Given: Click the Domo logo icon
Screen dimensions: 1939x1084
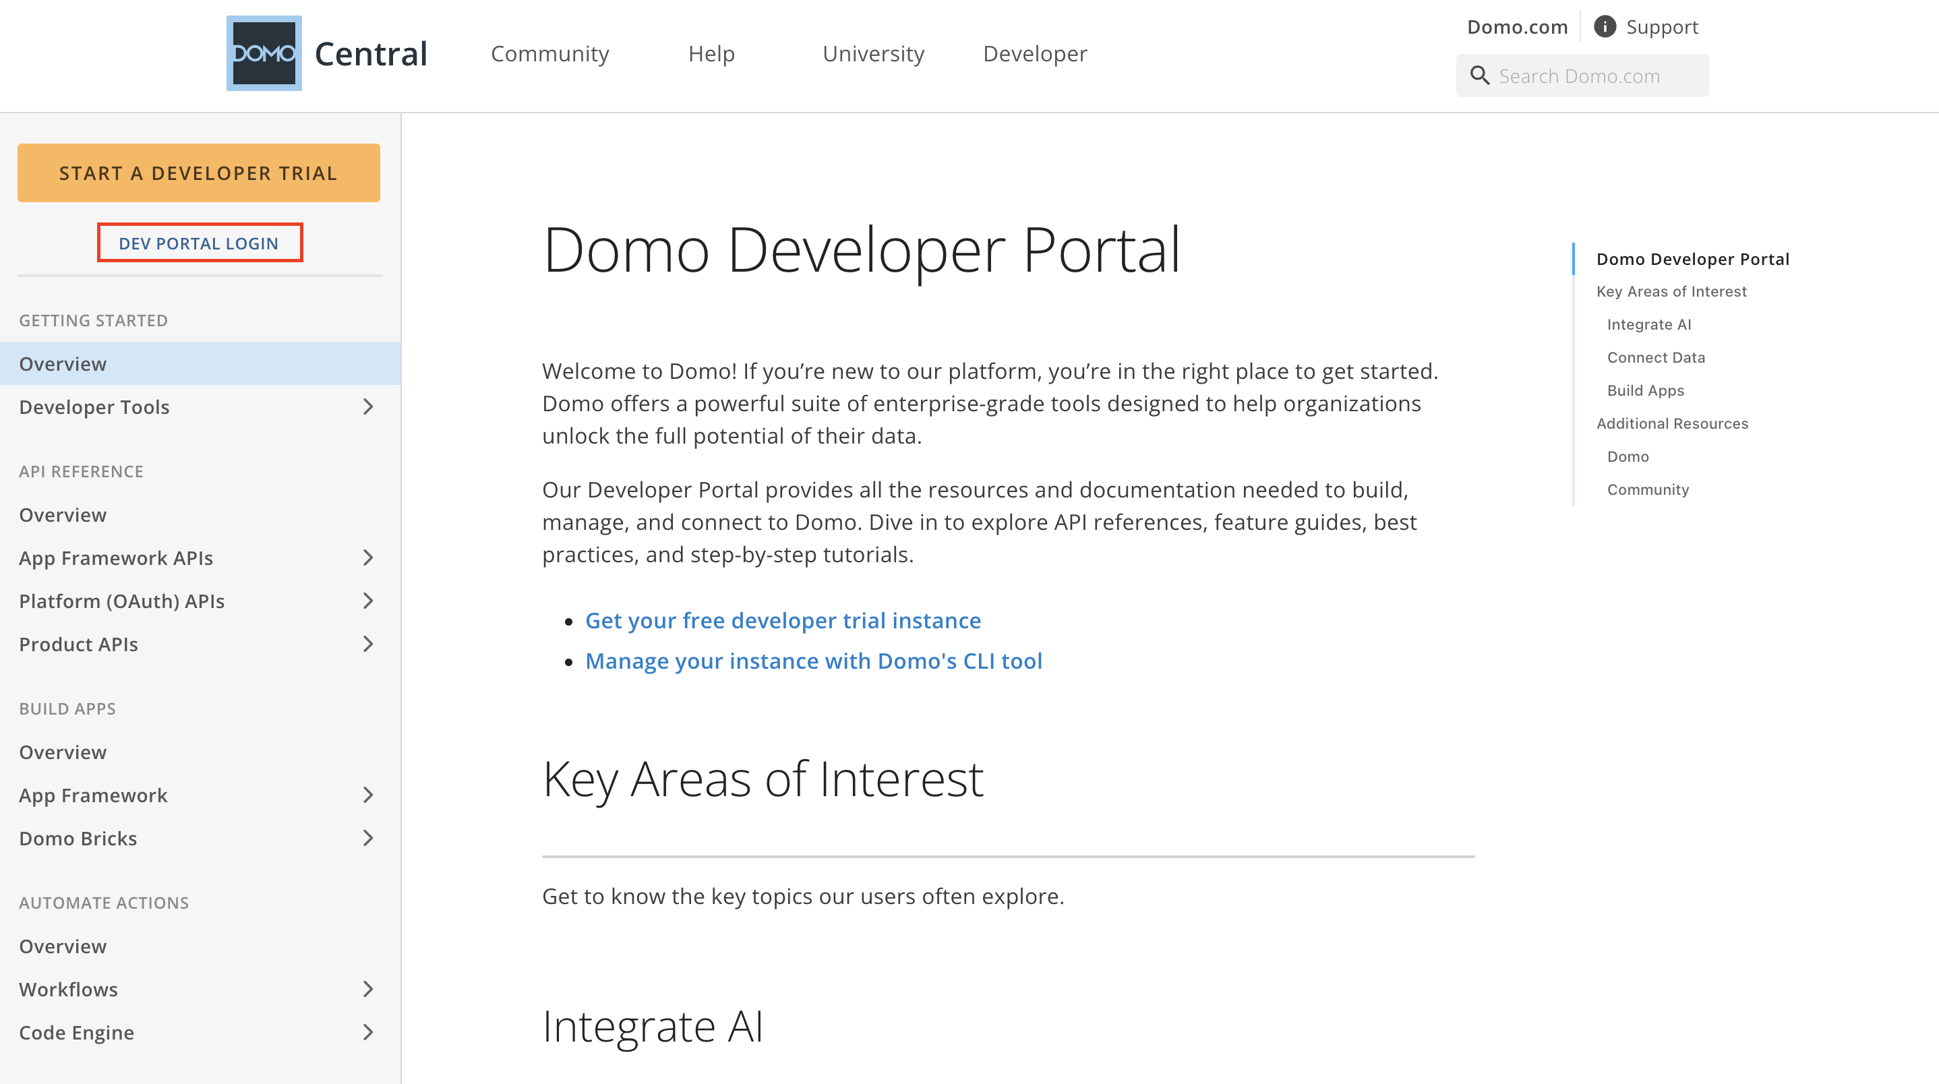Looking at the screenshot, I should coord(264,53).
